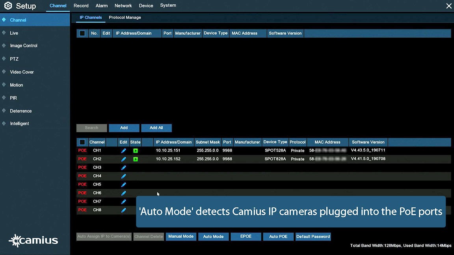Select Image Control in the sidebar
The height and width of the screenshot is (255, 454).
(24, 46)
